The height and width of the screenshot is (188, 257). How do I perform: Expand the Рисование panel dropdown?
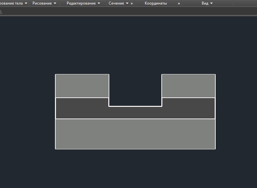coord(55,3)
